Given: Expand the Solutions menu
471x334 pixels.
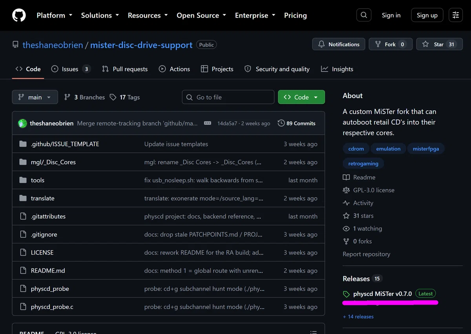Looking at the screenshot, I should [x=100, y=15].
